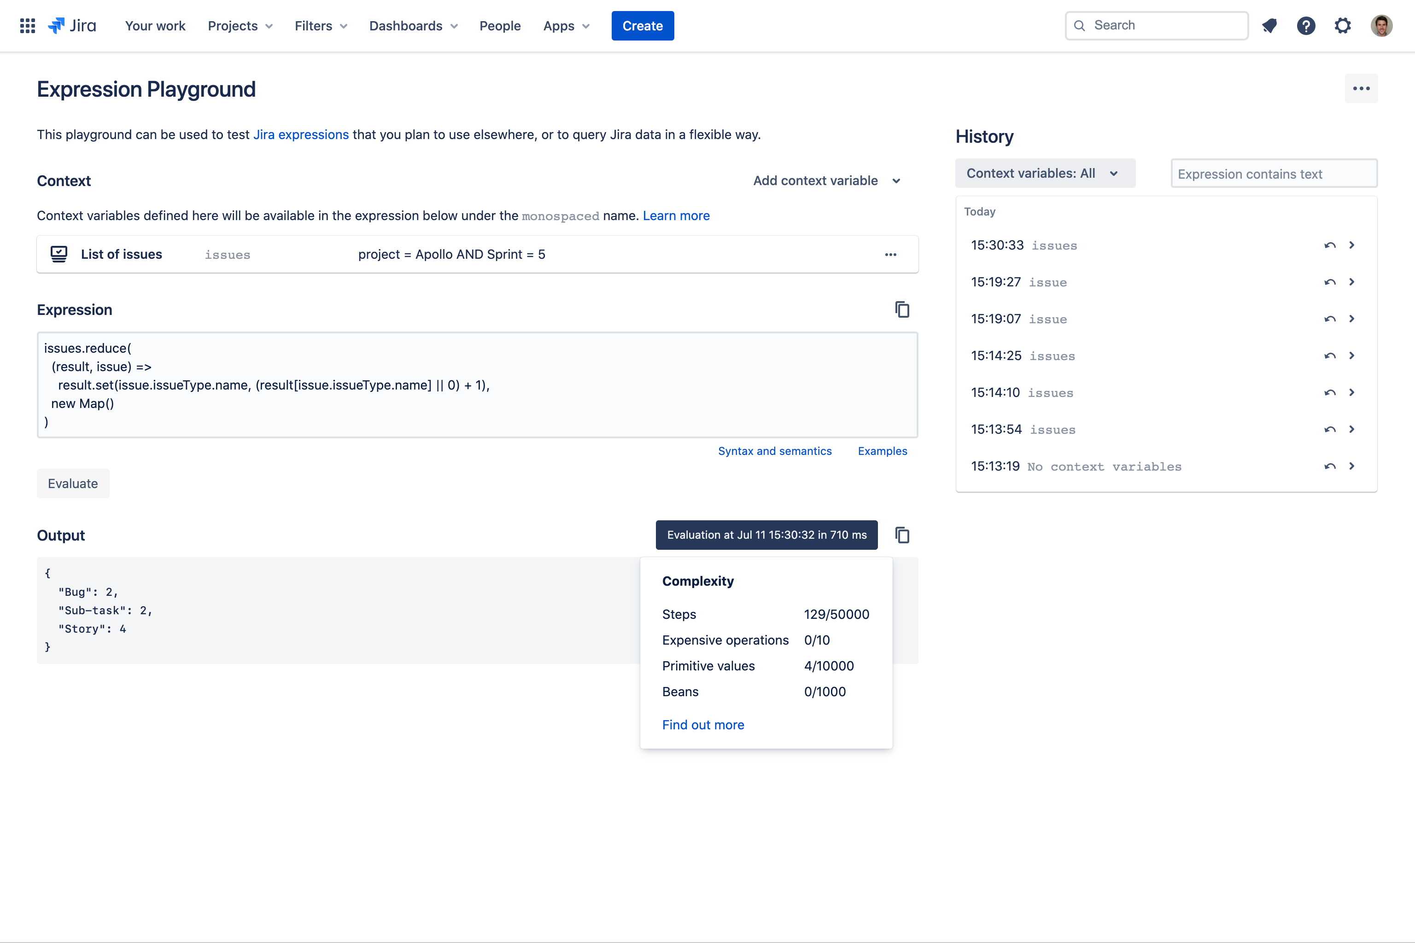This screenshot has width=1415, height=943.
Task: Expand the Add context variable dropdown
Action: [827, 181]
